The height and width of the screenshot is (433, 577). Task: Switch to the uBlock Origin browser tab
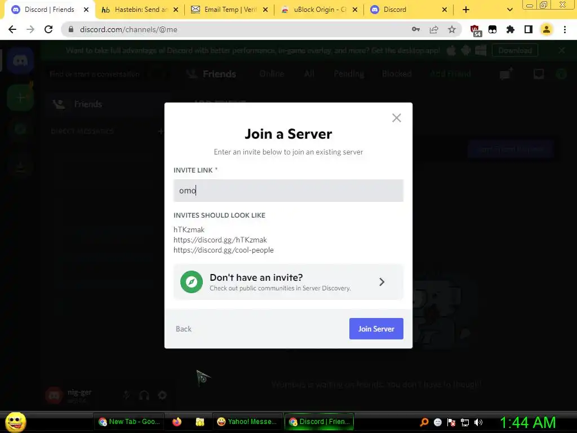319,10
